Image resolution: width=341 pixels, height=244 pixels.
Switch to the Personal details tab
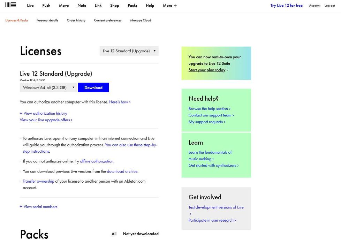point(47,20)
